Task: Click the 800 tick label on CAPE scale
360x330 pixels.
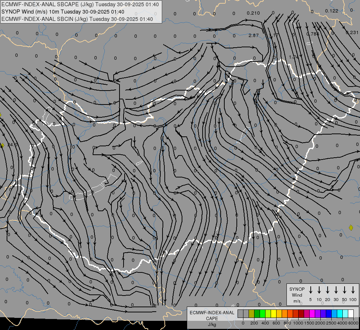Action: point(287,323)
